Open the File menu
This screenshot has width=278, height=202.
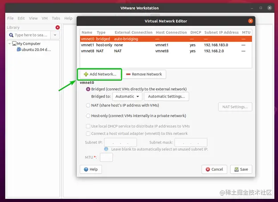[x=10, y=18]
